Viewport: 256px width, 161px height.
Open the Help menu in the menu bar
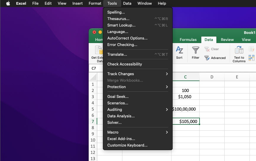162,4
